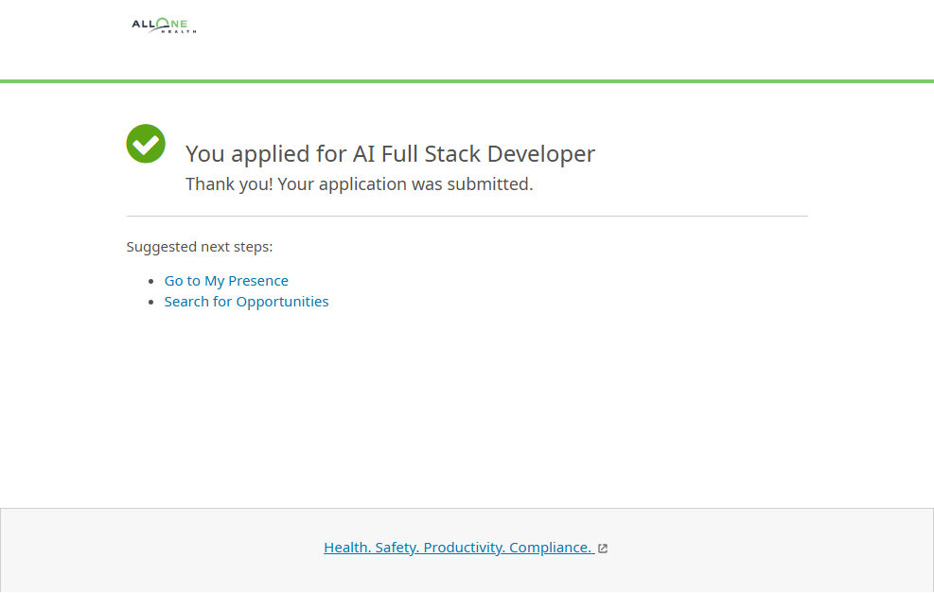The image size is (934, 593).
Task: Click the AllOne Health logo
Action: point(164,26)
